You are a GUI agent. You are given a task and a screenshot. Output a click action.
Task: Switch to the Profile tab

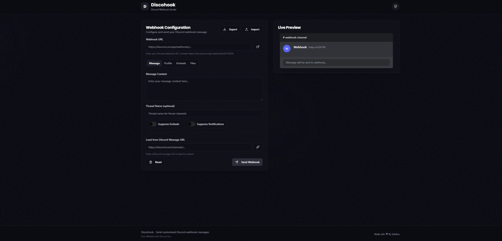(x=168, y=63)
